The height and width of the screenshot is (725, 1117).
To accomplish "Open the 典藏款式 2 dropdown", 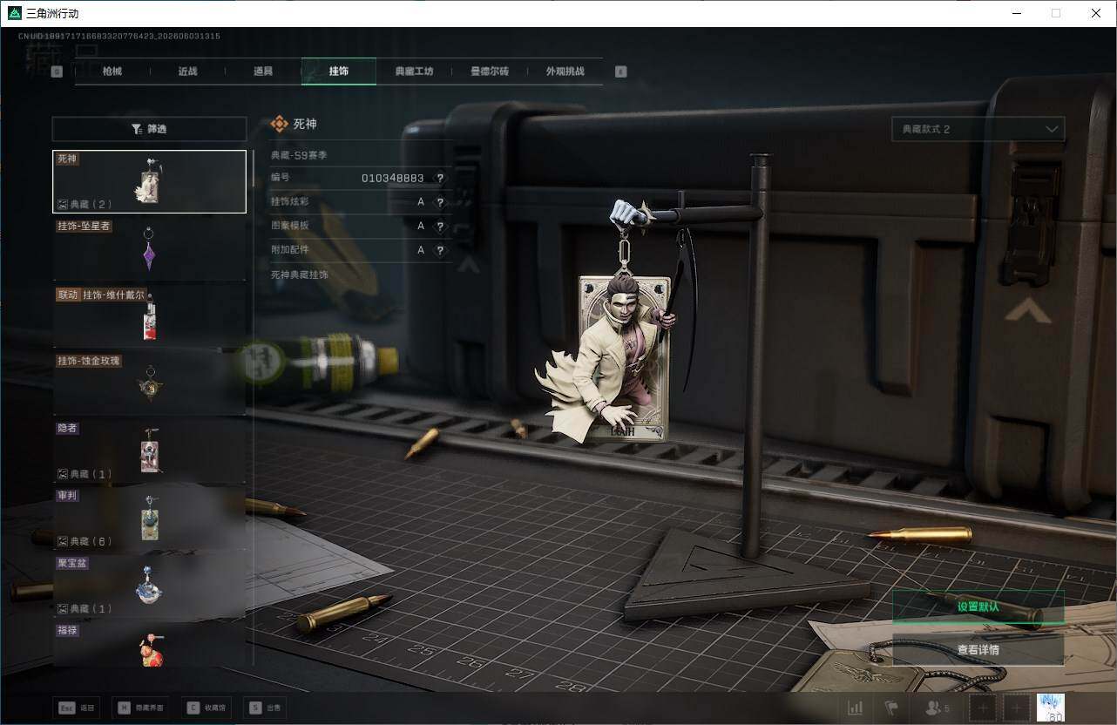I will pyautogui.click(x=978, y=129).
